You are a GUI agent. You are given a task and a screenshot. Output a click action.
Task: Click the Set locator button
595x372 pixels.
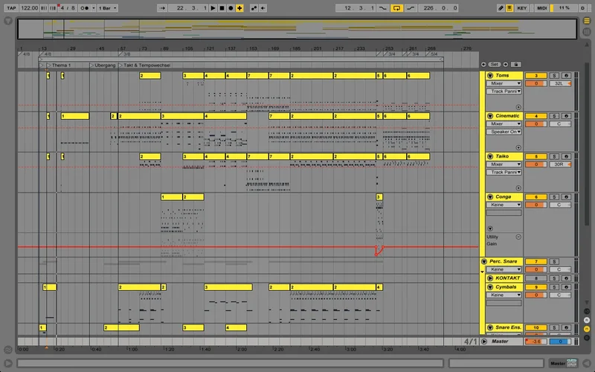pyautogui.click(x=494, y=65)
